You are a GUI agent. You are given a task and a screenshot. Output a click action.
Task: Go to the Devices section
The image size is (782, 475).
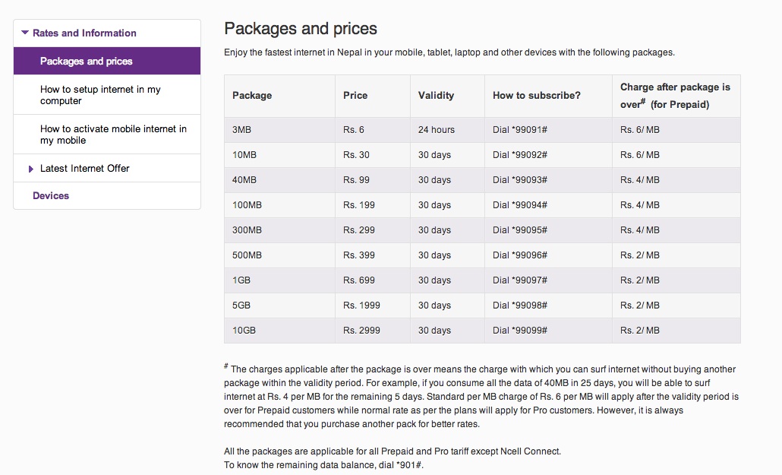(x=51, y=196)
